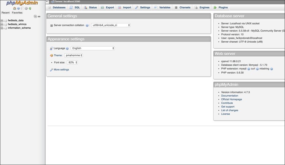Viewport: 285px width, 165px height.
Task: Reload the navigation panel with the green arrow
Action: 30,8
